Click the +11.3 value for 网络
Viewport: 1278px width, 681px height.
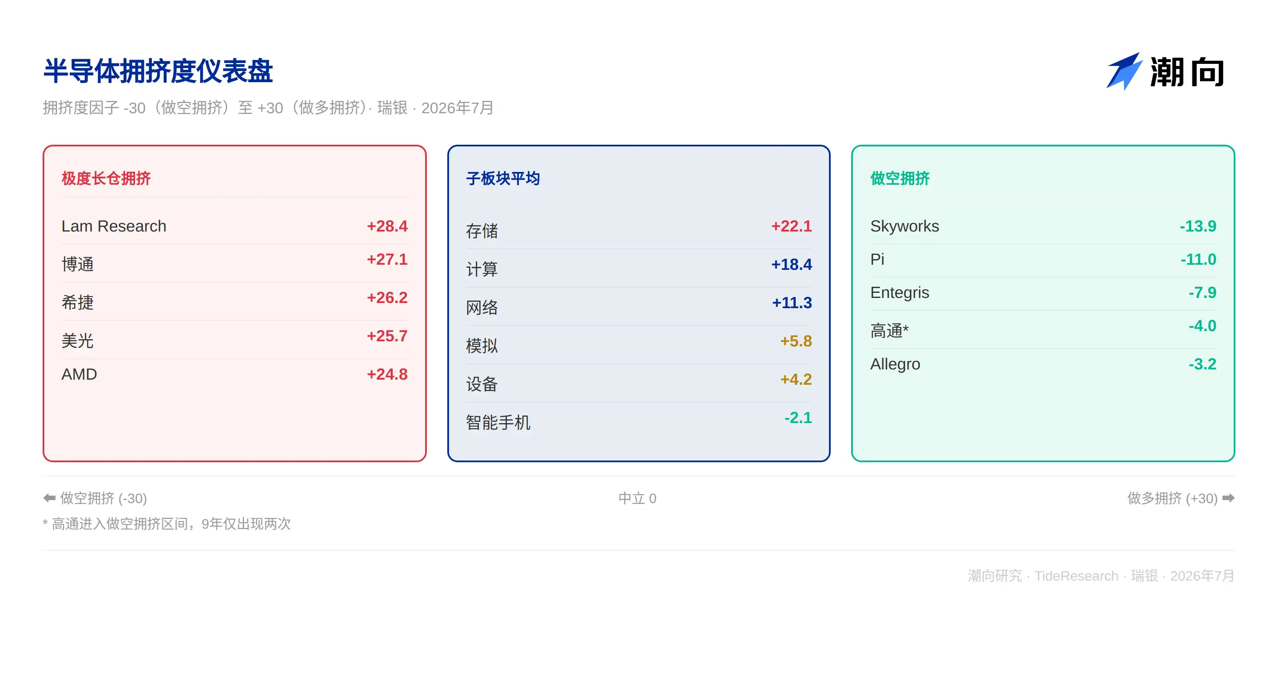pos(792,302)
